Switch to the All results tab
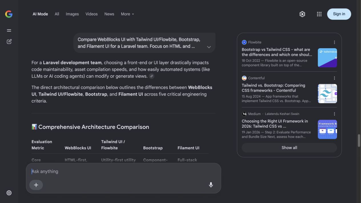 (57, 14)
